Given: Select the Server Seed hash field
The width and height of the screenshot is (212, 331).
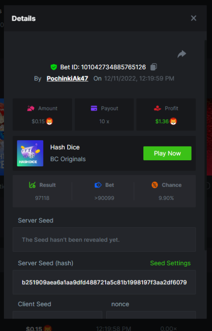Looking at the screenshot, I should tap(104, 282).
